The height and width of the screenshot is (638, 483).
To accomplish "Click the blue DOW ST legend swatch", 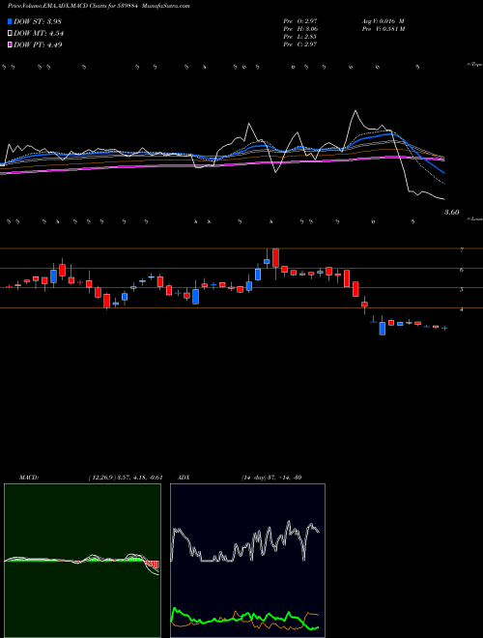I will click(x=10, y=21).
